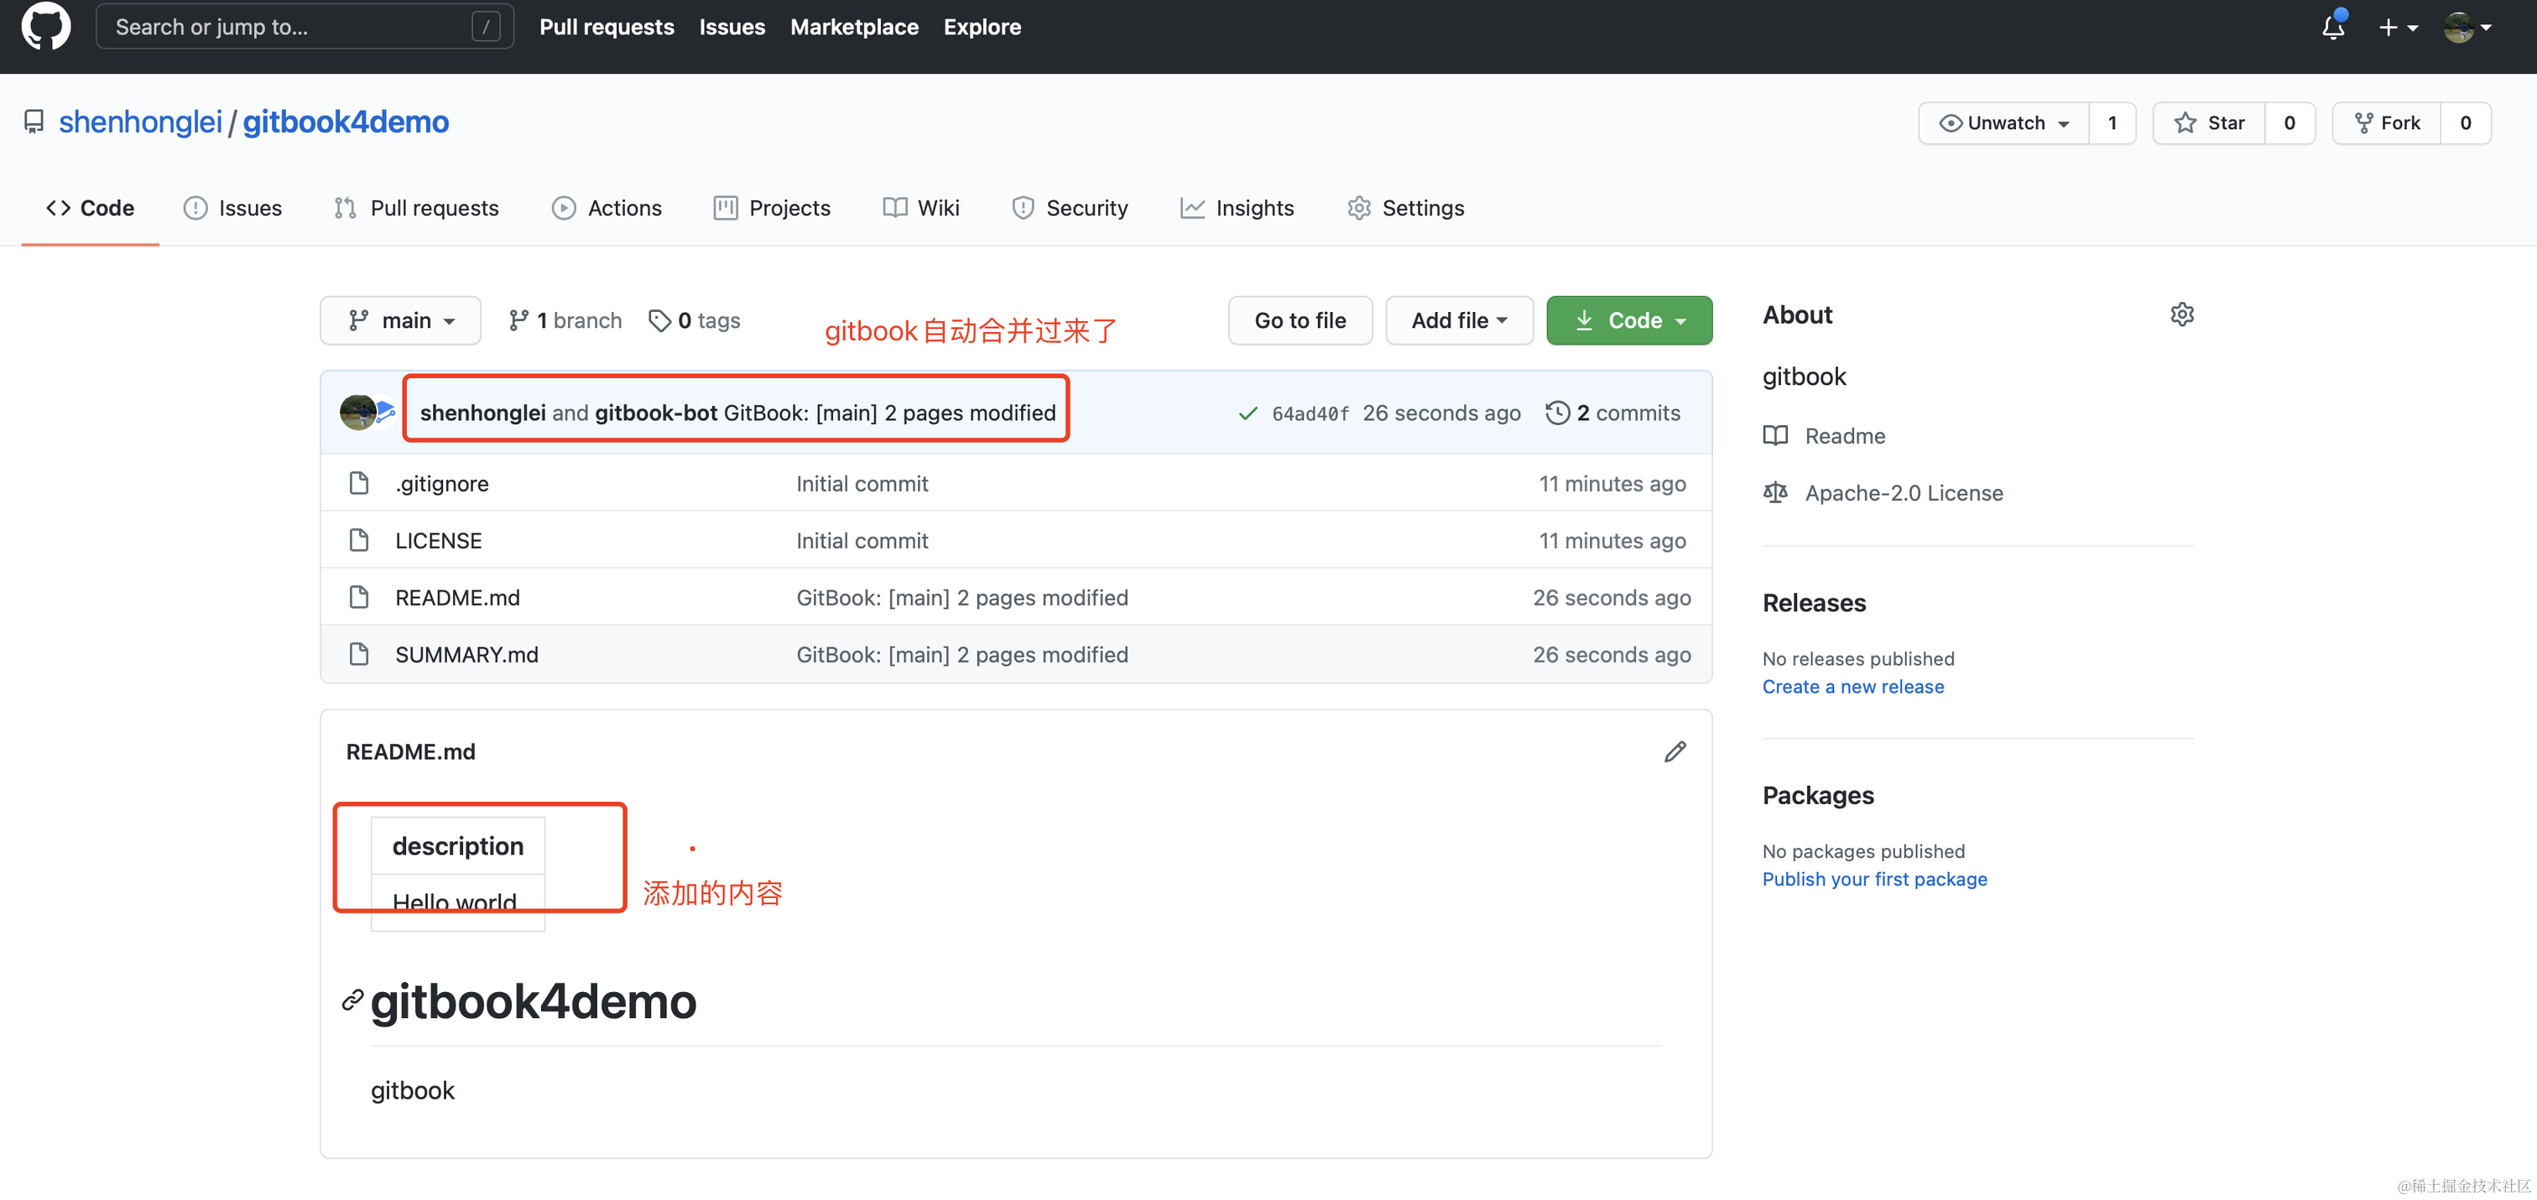
Task: Open the SUMMARY.md file
Action: (x=466, y=655)
